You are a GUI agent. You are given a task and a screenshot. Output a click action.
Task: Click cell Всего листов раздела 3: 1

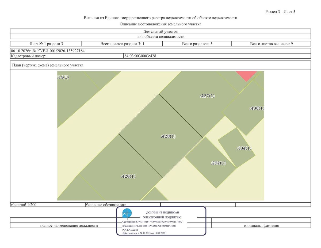click(122, 44)
